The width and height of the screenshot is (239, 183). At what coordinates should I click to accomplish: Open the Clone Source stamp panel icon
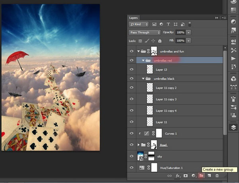(233, 115)
